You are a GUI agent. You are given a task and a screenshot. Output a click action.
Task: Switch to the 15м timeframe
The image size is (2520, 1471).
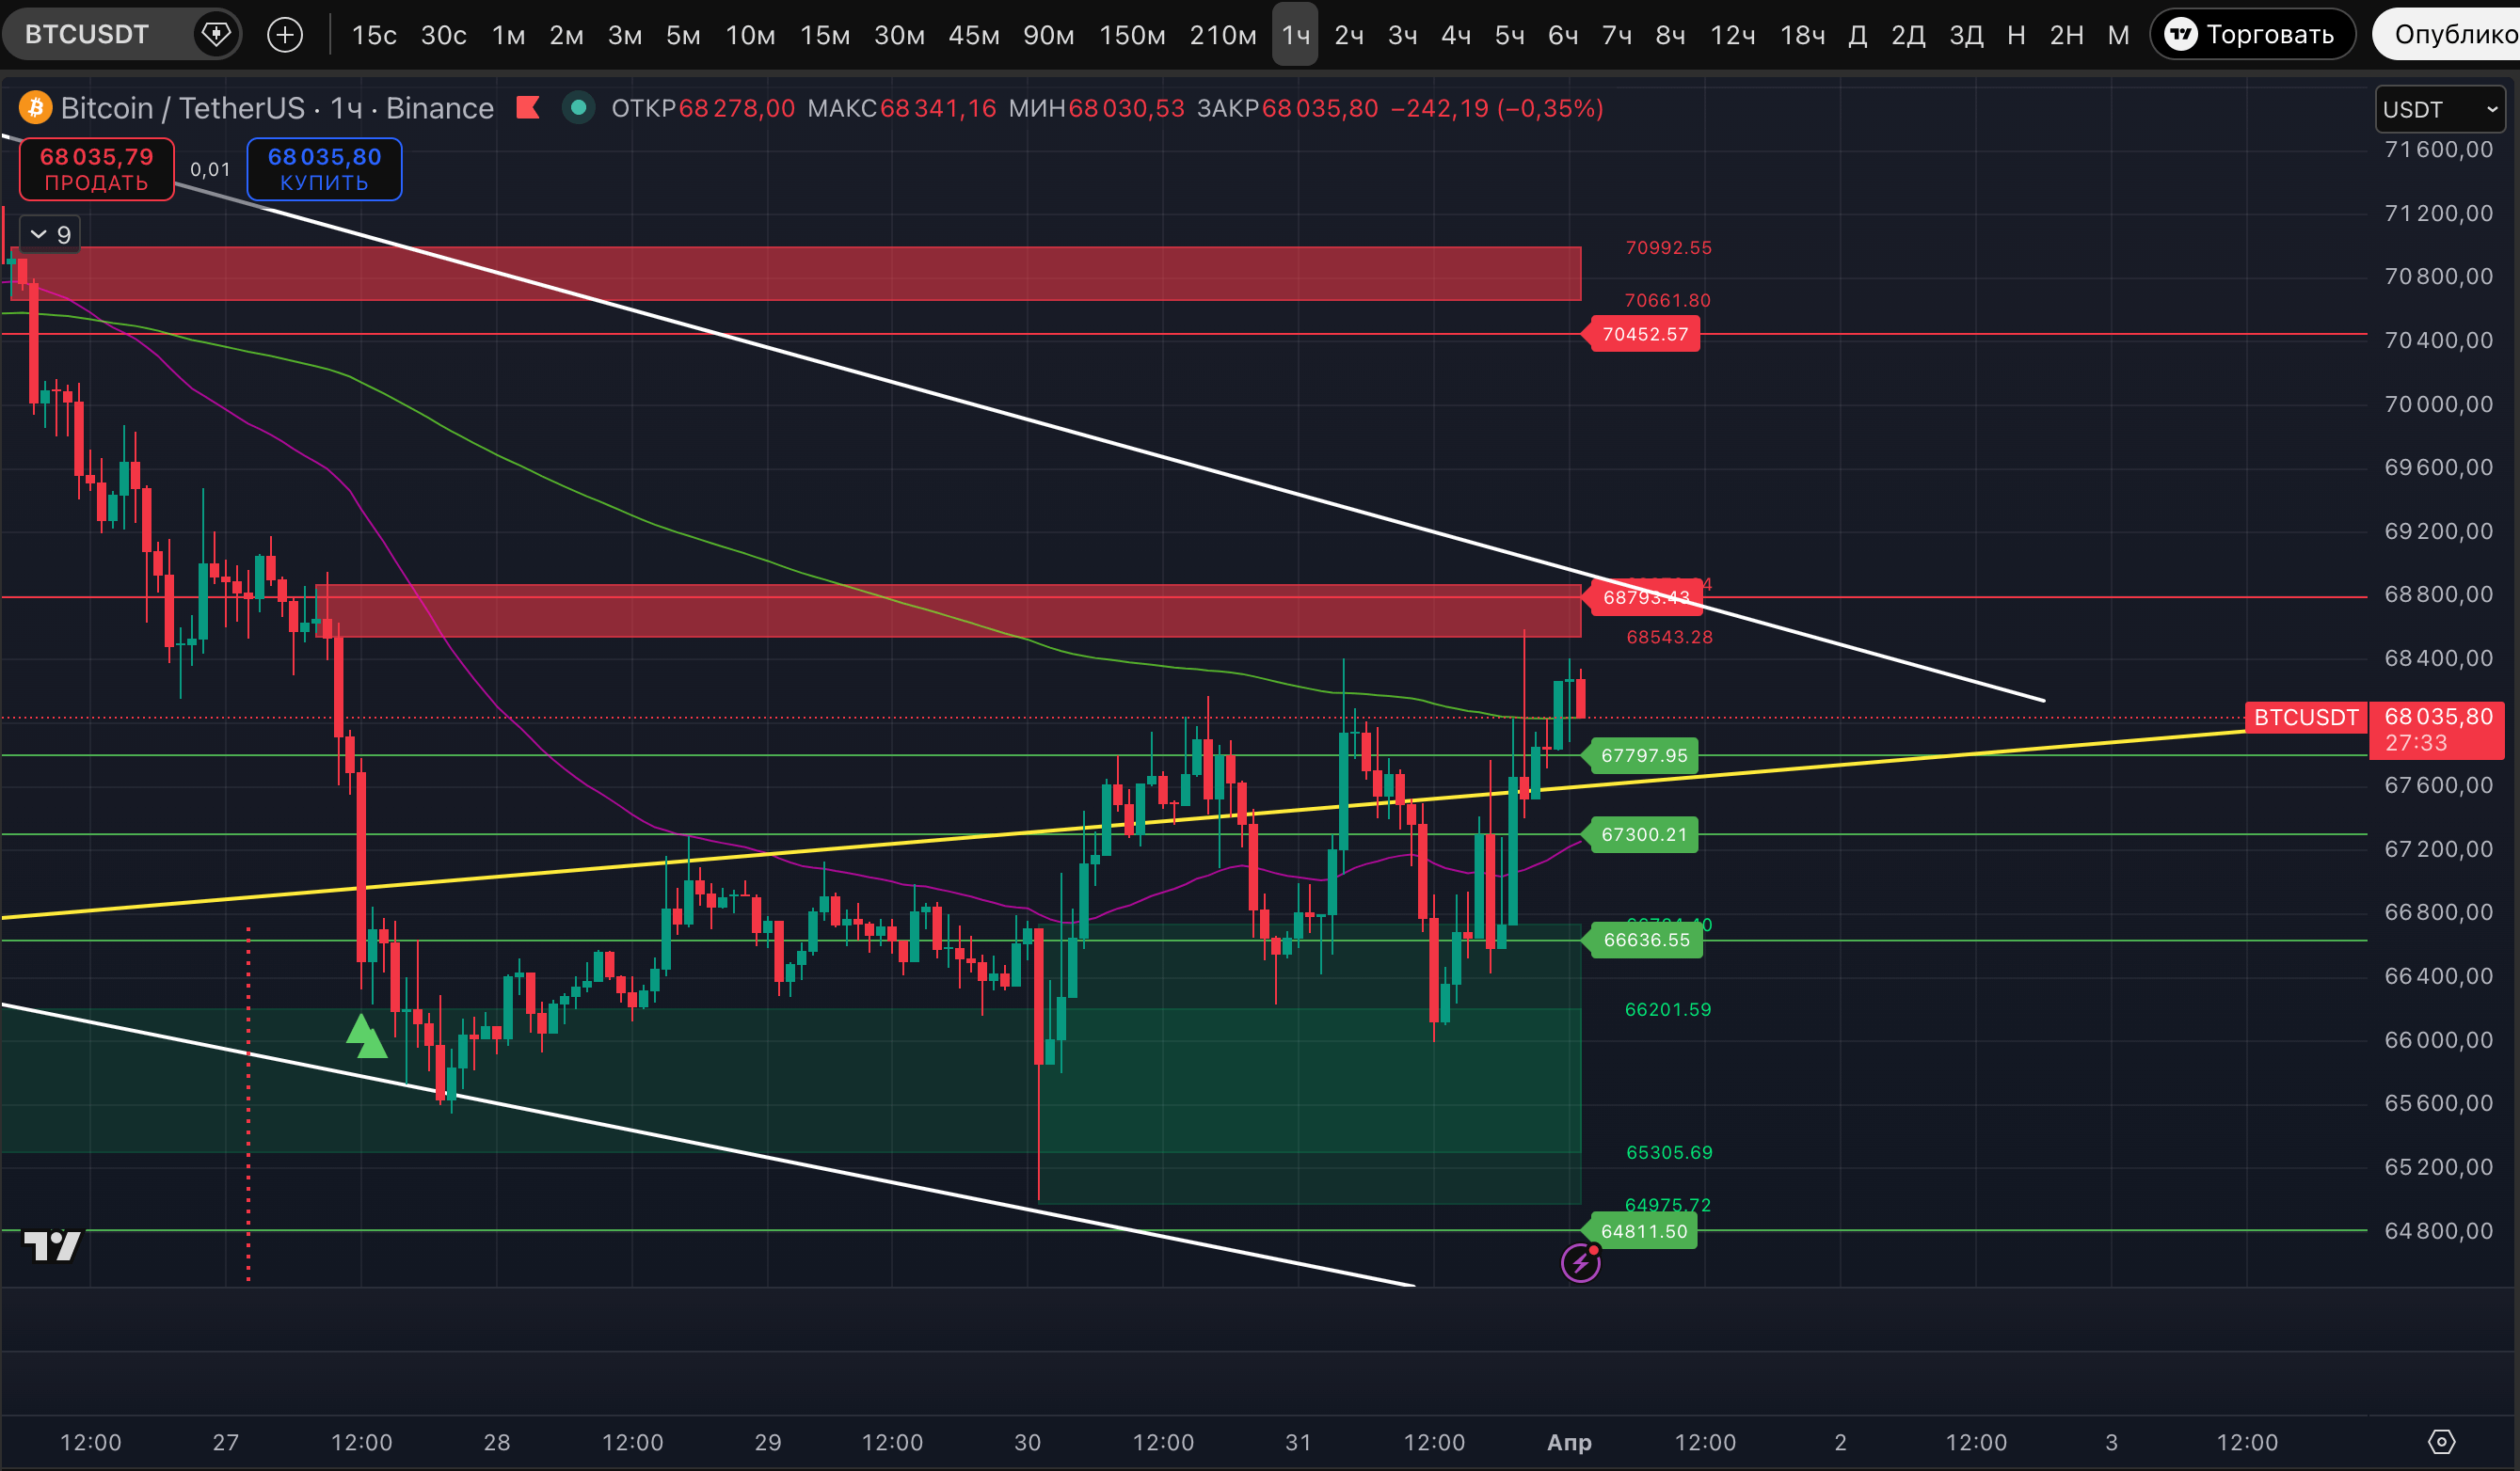pos(824,35)
